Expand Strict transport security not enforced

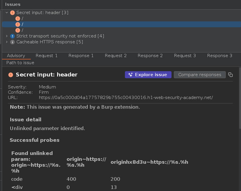click(x=7, y=36)
